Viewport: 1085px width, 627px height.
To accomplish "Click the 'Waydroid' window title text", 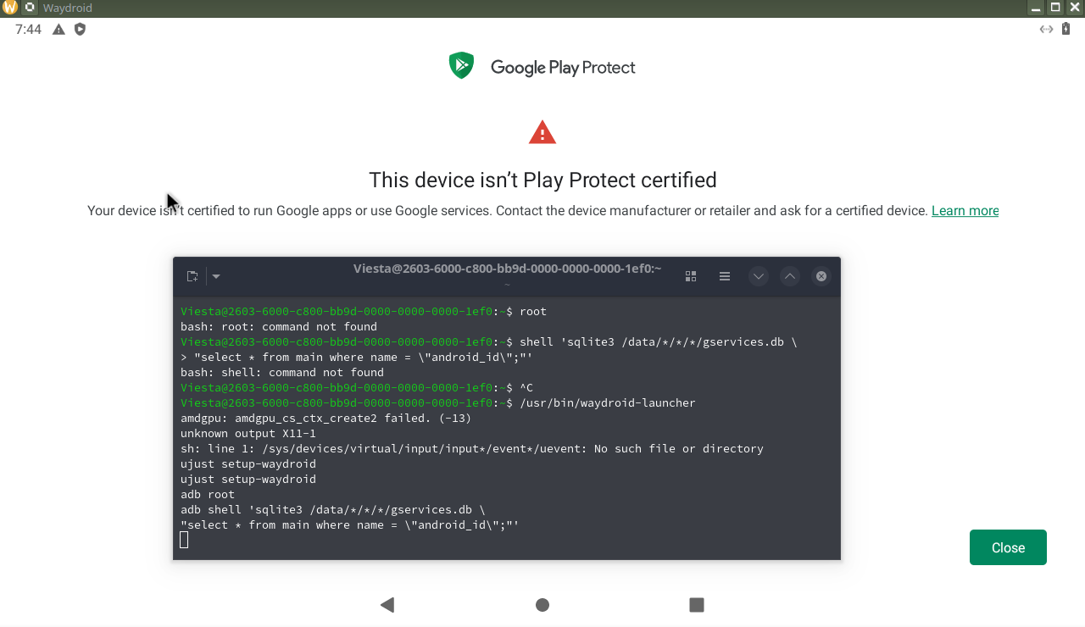I will 68,8.
